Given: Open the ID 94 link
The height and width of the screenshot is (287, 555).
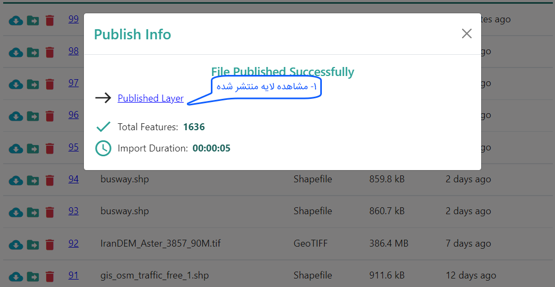Looking at the screenshot, I should [73, 179].
